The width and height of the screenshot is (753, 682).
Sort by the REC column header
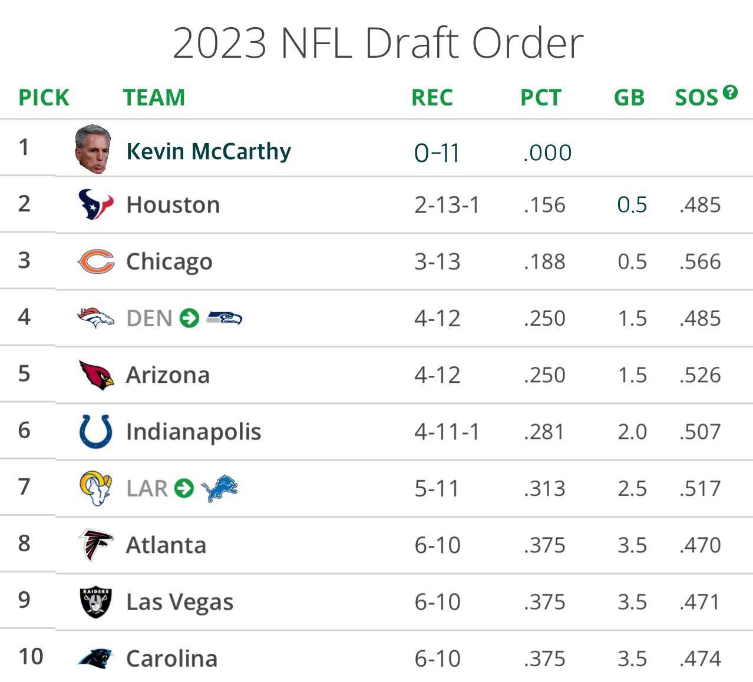pos(432,98)
